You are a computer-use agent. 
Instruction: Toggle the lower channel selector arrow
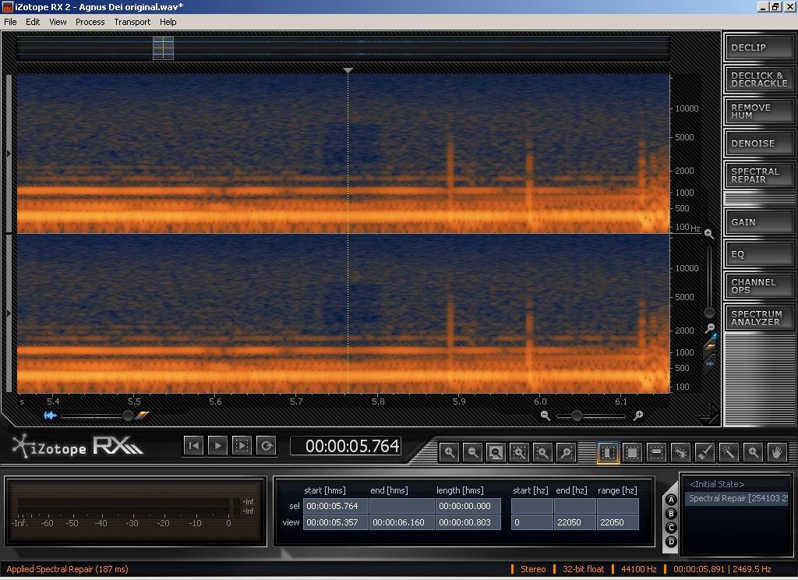[9, 313]
